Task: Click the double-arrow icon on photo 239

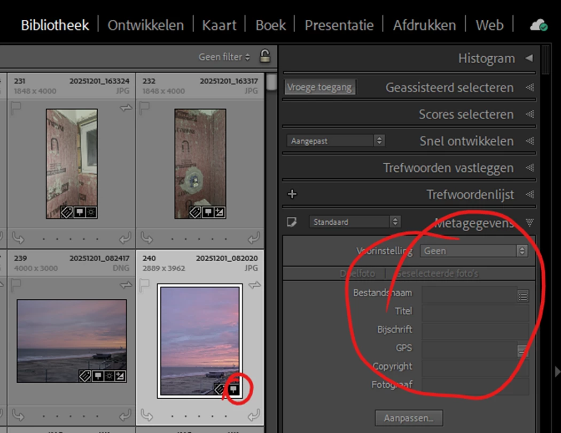Action: coord(126,285)
